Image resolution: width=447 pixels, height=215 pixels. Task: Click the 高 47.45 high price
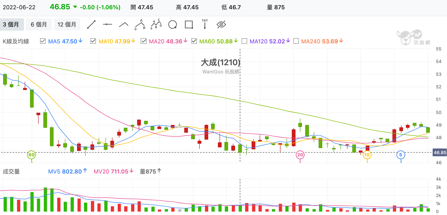(x=187, y=7)
